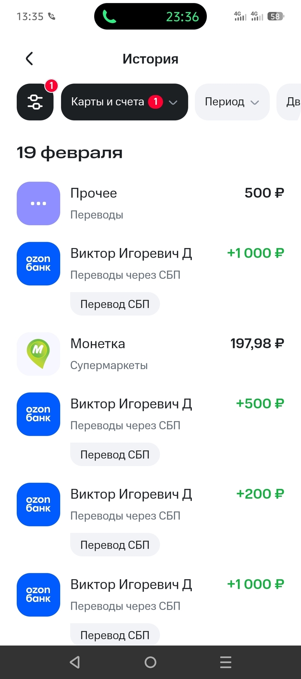301x679 pixels.
Task: Go back using the top-left arrow
Action: pos(29,58)
